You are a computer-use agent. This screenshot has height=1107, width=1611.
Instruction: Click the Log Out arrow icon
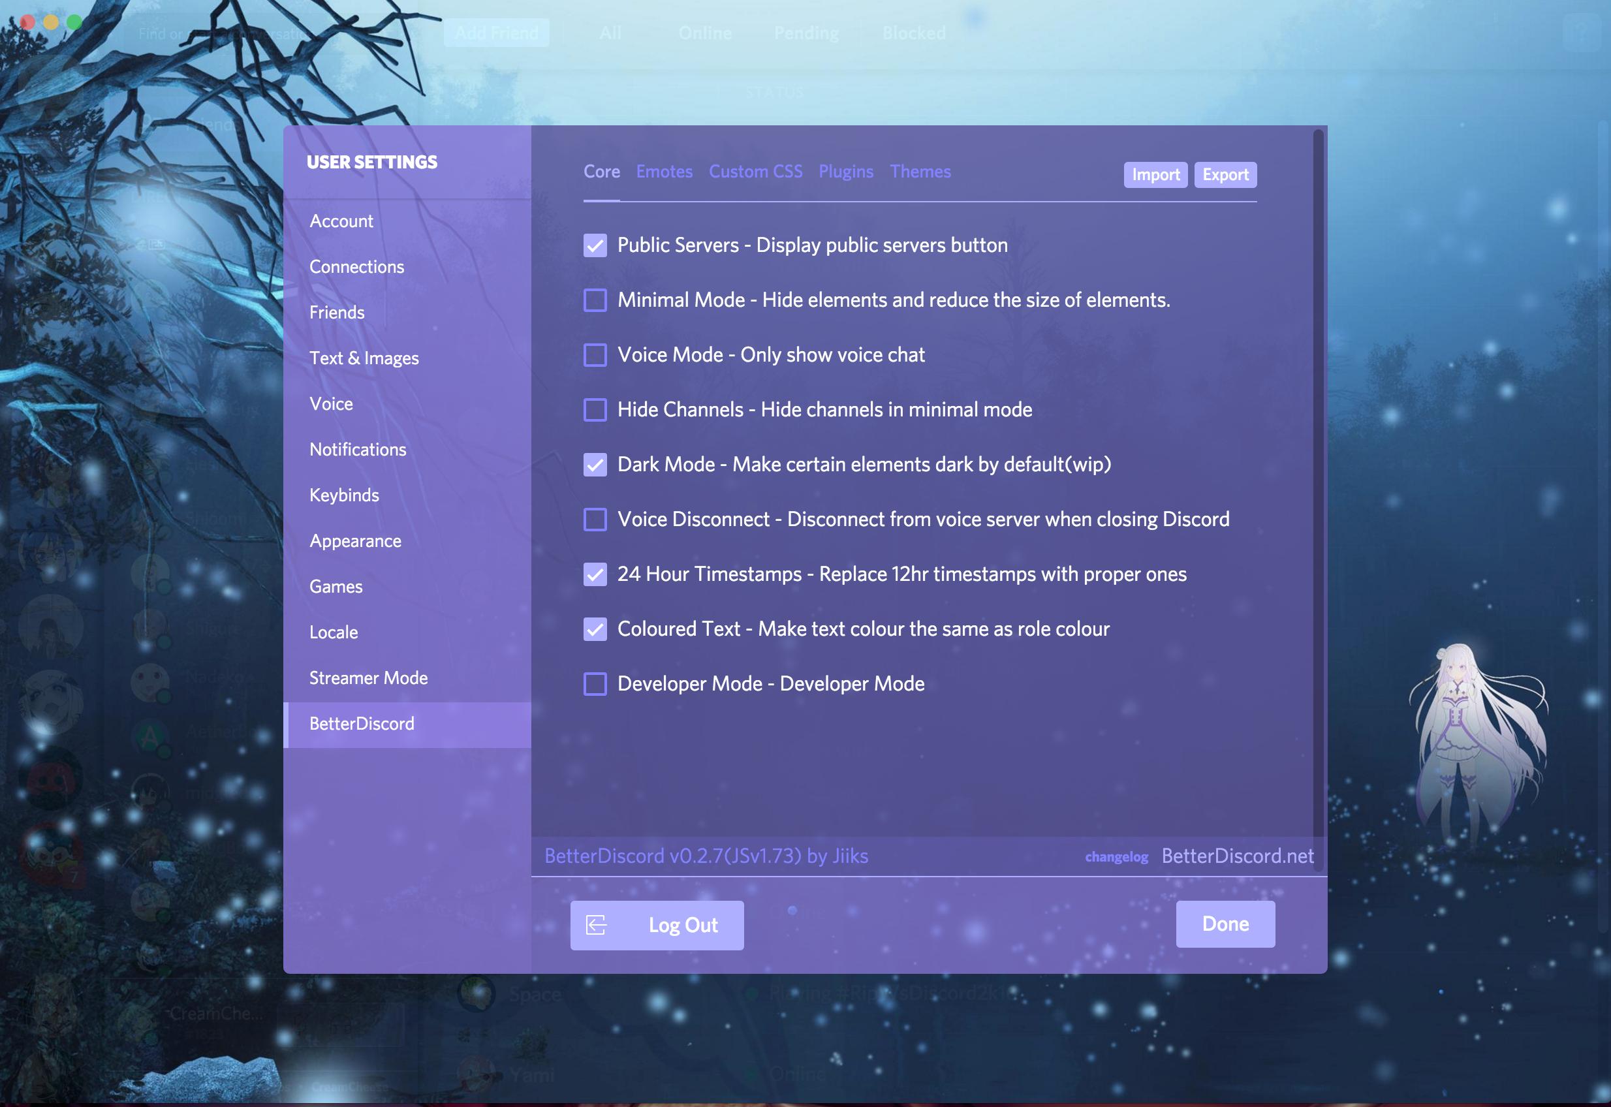(597, 925)
